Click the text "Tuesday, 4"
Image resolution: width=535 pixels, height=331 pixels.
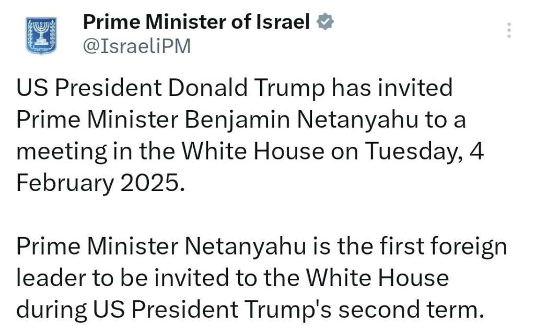click(424, 151)
